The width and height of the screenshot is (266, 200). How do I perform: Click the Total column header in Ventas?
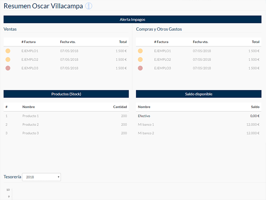(x=123, y=42)
